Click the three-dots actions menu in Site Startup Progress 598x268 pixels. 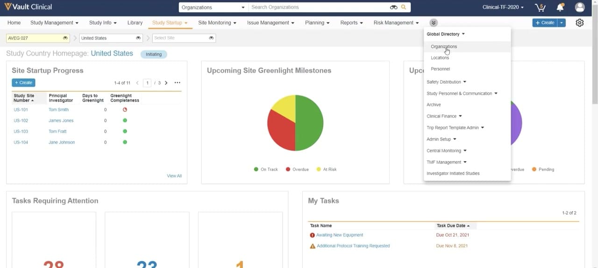177,83
